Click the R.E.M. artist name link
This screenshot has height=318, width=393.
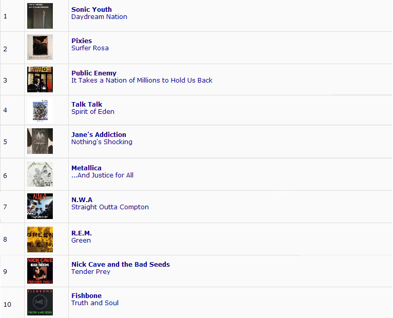[x=81, y=233]
